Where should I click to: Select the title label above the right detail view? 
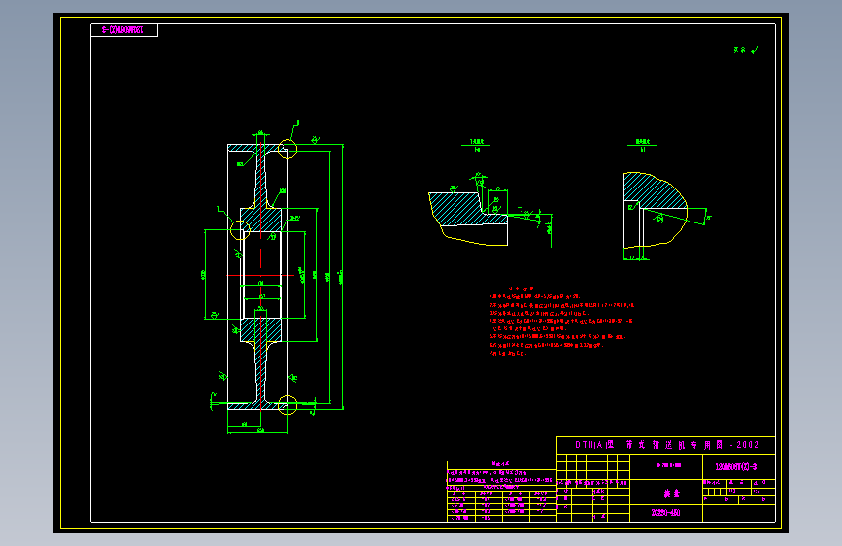click(642, 144)
